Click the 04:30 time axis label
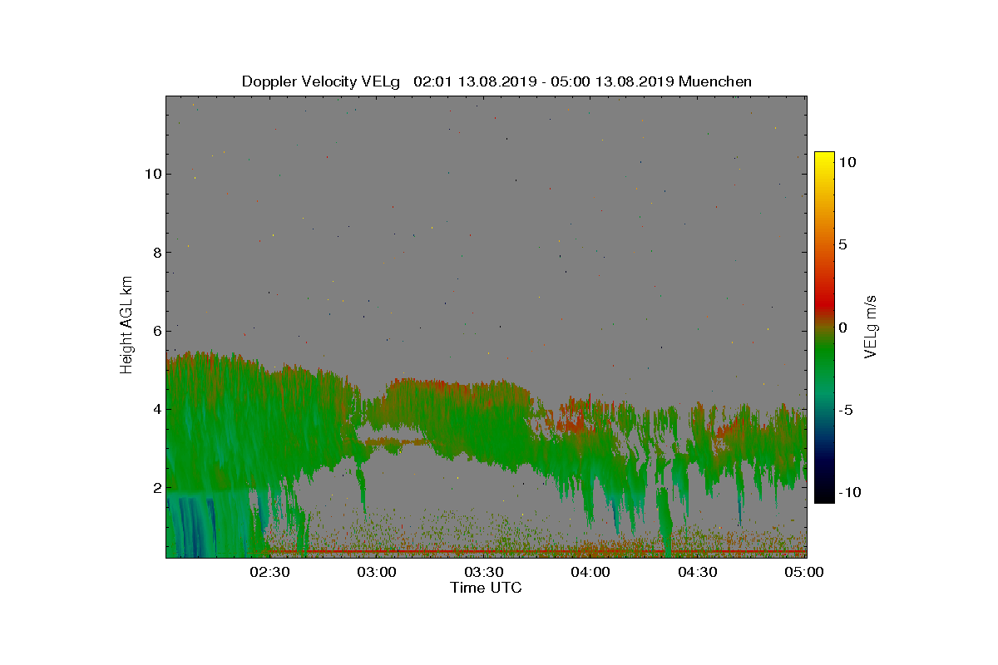This screenshot has width=998, height=665. pyautogui.click(x=698, y=572)
